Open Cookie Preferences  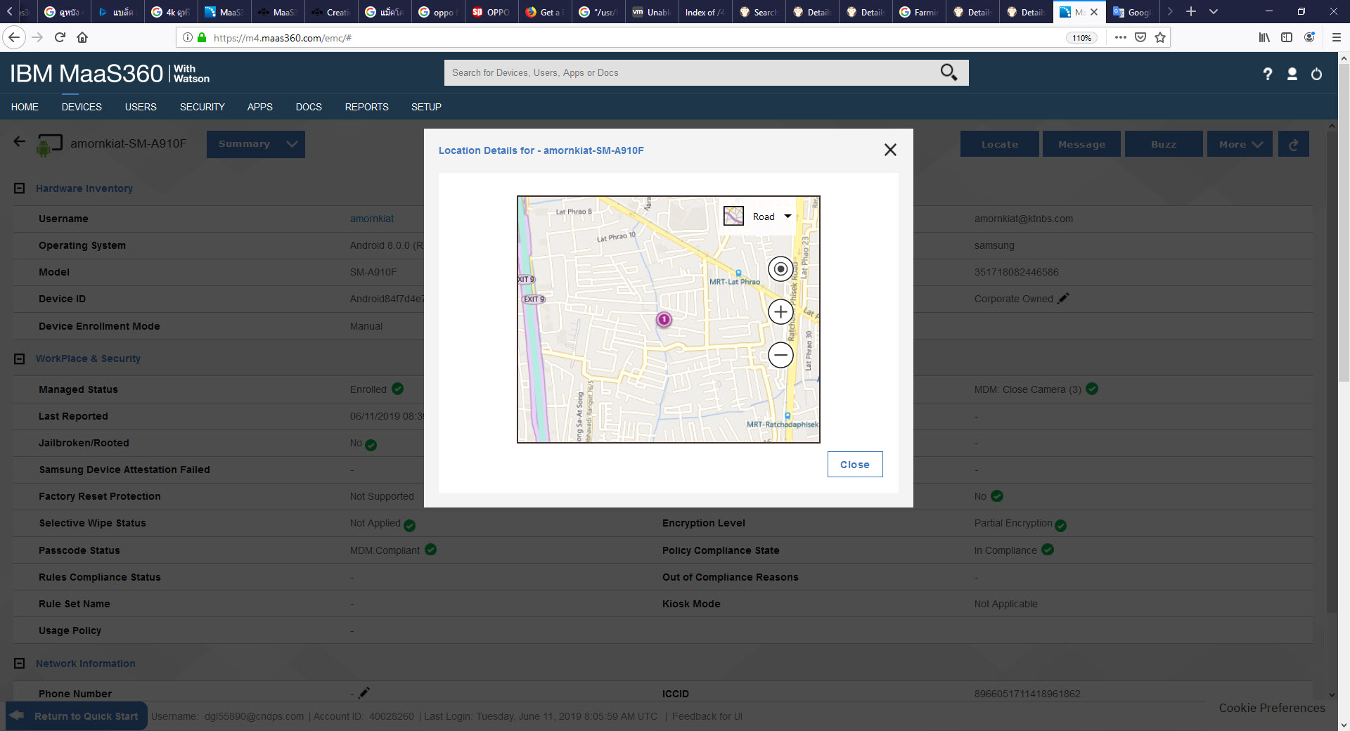pos(1272,708)
